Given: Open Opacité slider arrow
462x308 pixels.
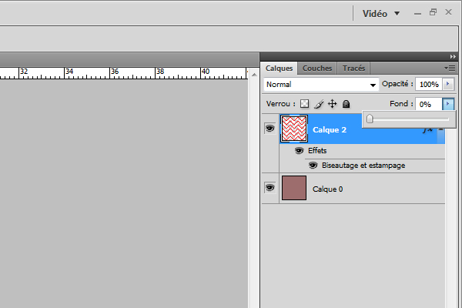Looking at the screenshot, I should coord(448,84).
